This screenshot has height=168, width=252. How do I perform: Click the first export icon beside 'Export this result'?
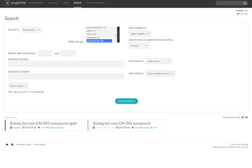(243, 117)
